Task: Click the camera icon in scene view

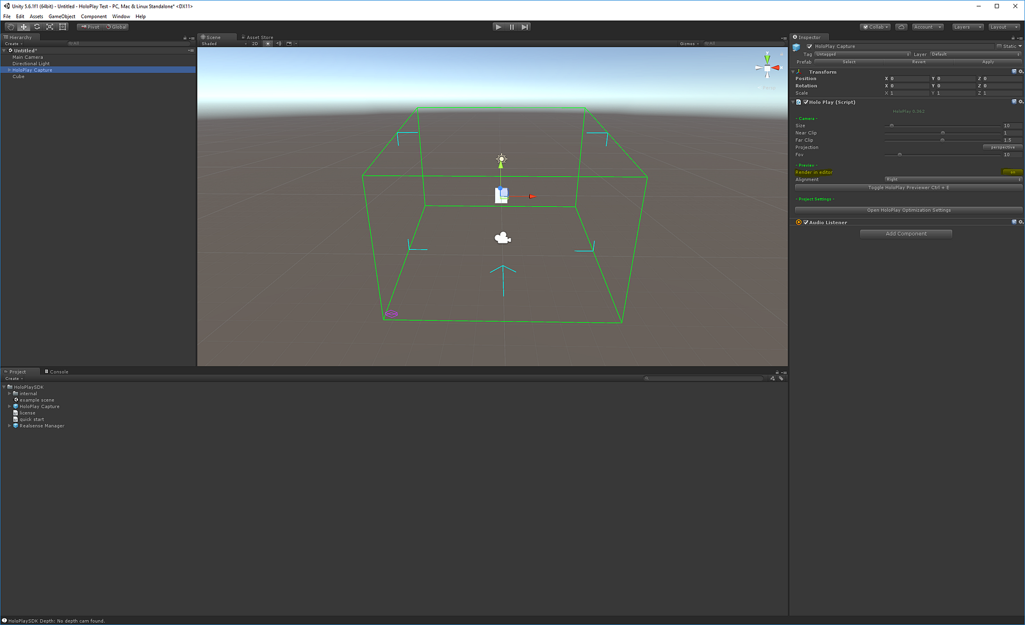Action: [503, 238]
